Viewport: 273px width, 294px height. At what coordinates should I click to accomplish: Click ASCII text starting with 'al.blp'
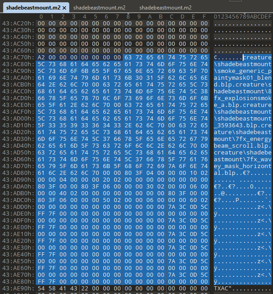tap(243, 173)
